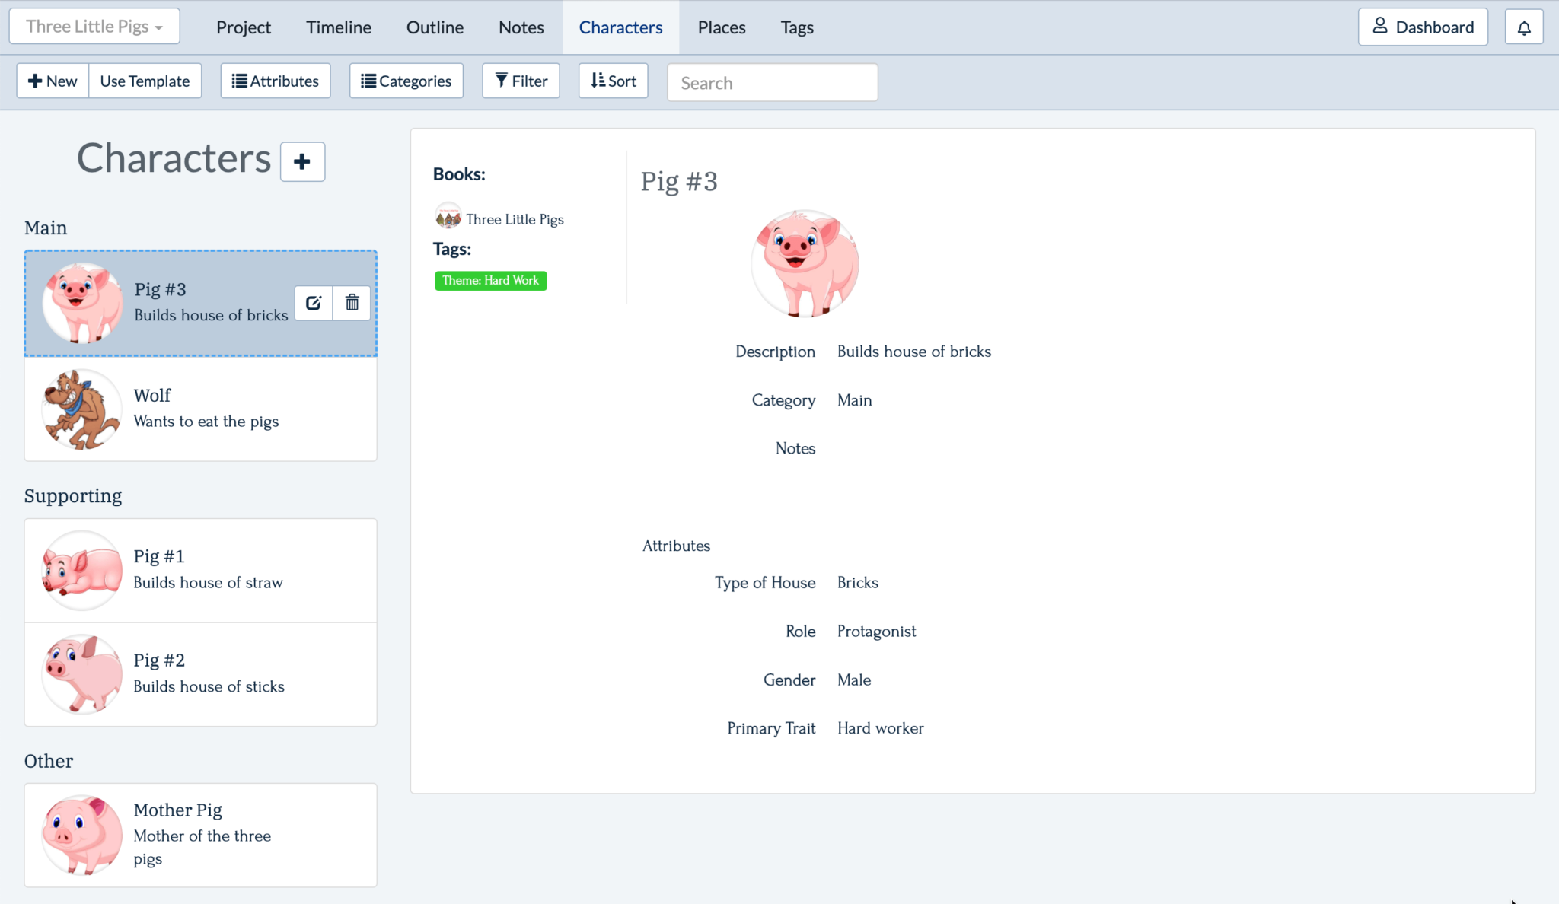Click the Three Little Pigs book link
The width and height of the screenshot is (1559, 904).
515,219
